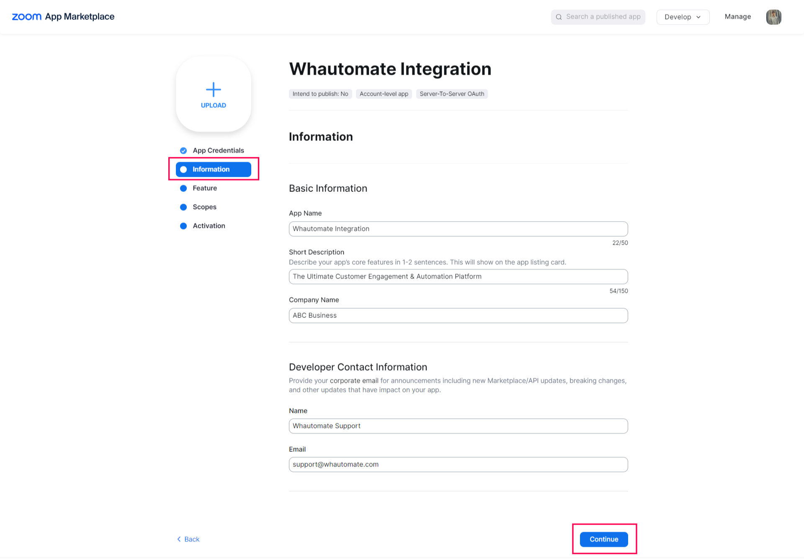Viewport: 804px width, 560px height.
Task: Open the Manage menu item
Action: coord(737,17)
